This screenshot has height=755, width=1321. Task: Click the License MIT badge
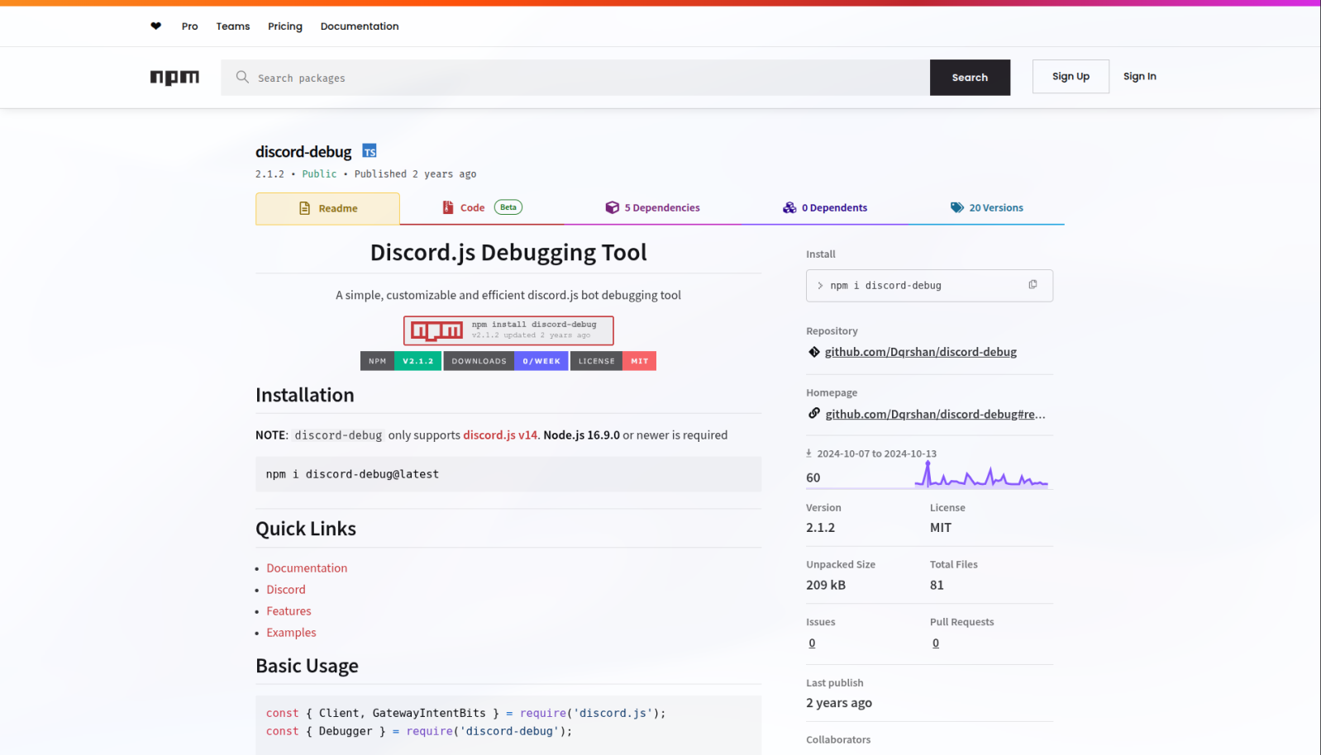[x=613, y=361]
